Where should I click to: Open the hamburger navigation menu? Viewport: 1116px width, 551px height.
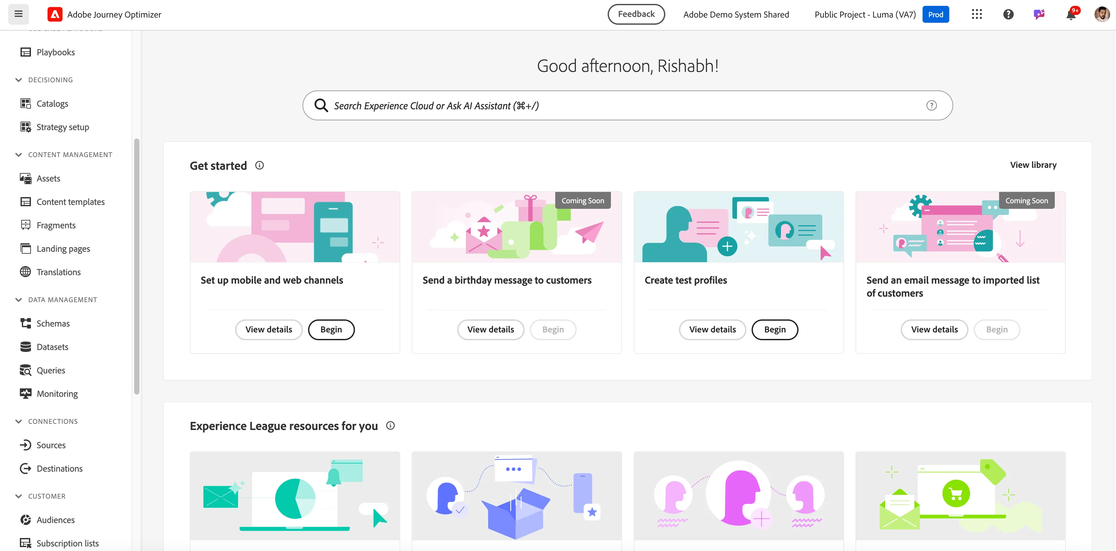(18, 14)
